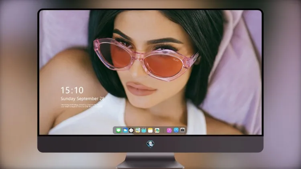
Task: Open the Maps app in dock
Action: (x=138, y=131)
